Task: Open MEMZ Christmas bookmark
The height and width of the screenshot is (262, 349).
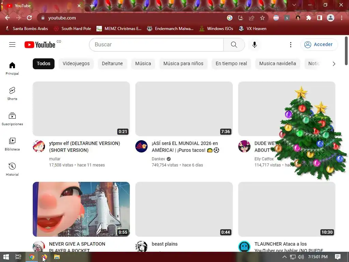Action: (119, 29)
